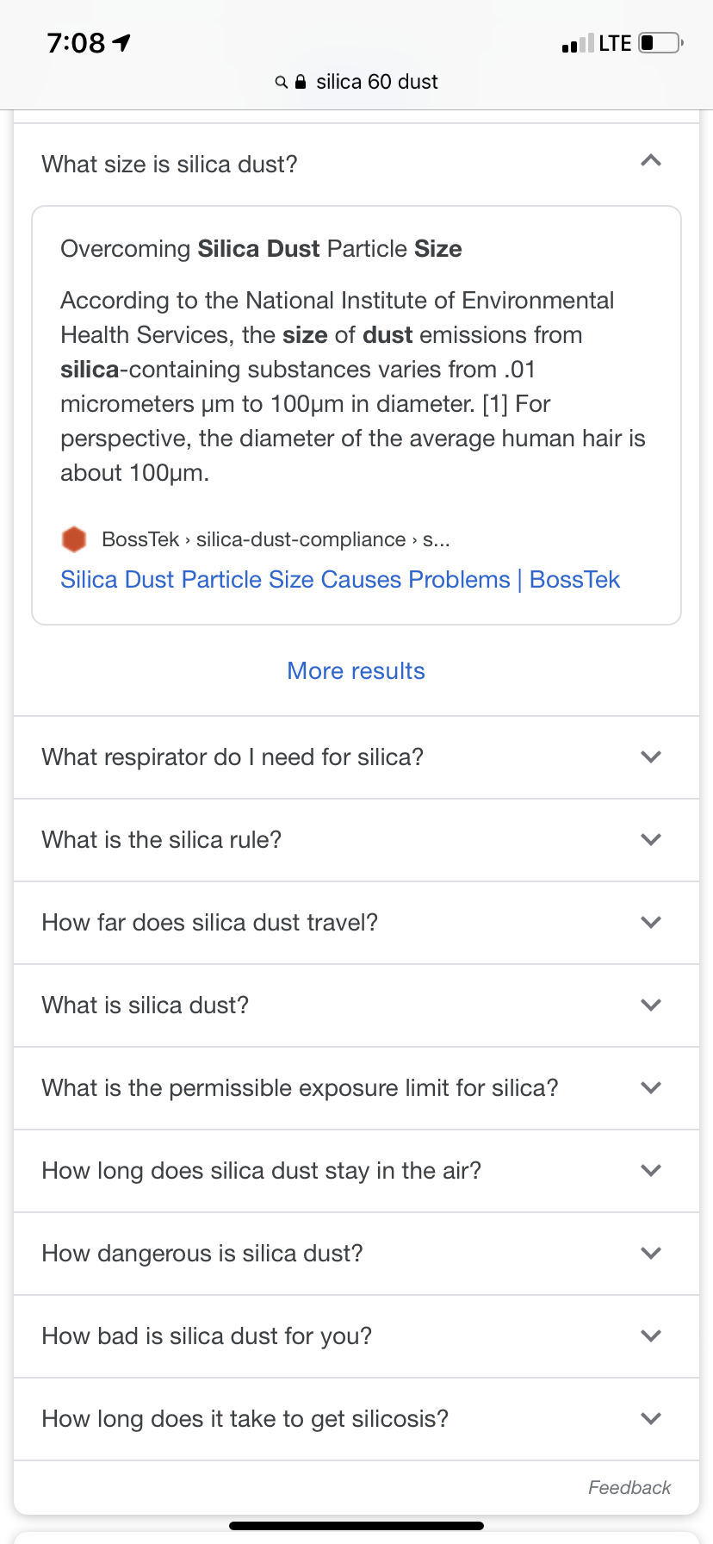Tap the padlock icon in address bar
713x1544 pixels.
point(301,83)
